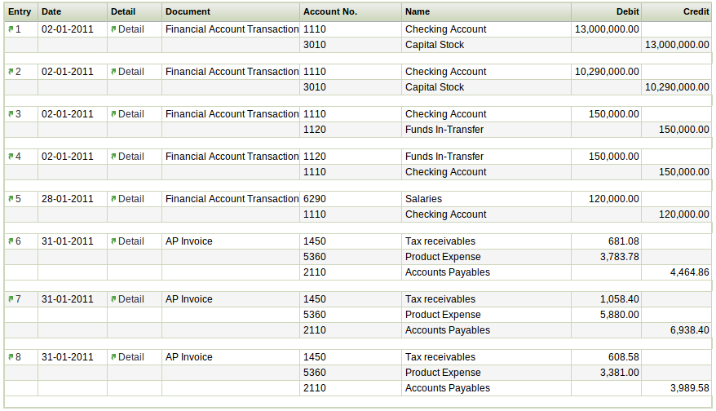The image size is (716, 411).
Task: Click the Credit column header
Action: click(x=696, y=12)
